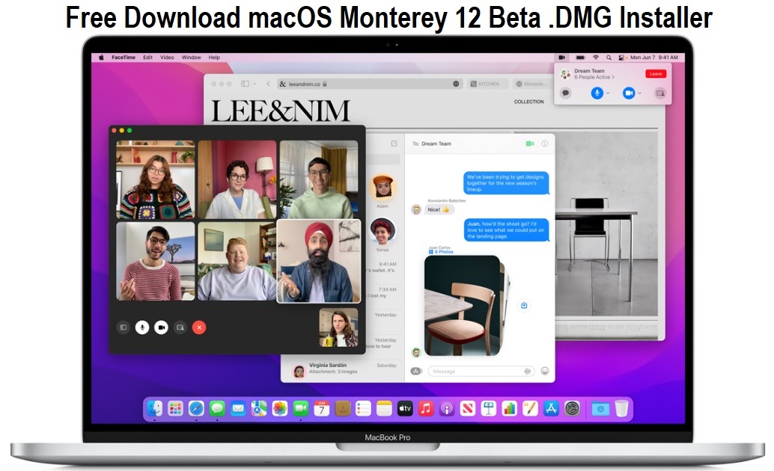Open conversation info in Messages

[x=545, y=144]
